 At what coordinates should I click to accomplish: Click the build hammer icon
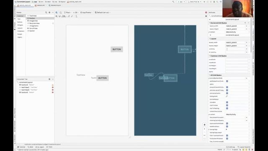click(x=173, y=2)
